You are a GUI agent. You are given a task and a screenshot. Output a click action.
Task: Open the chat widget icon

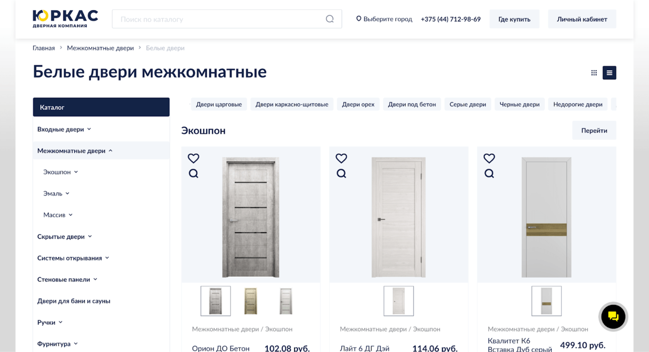click(x=613, y=317)
